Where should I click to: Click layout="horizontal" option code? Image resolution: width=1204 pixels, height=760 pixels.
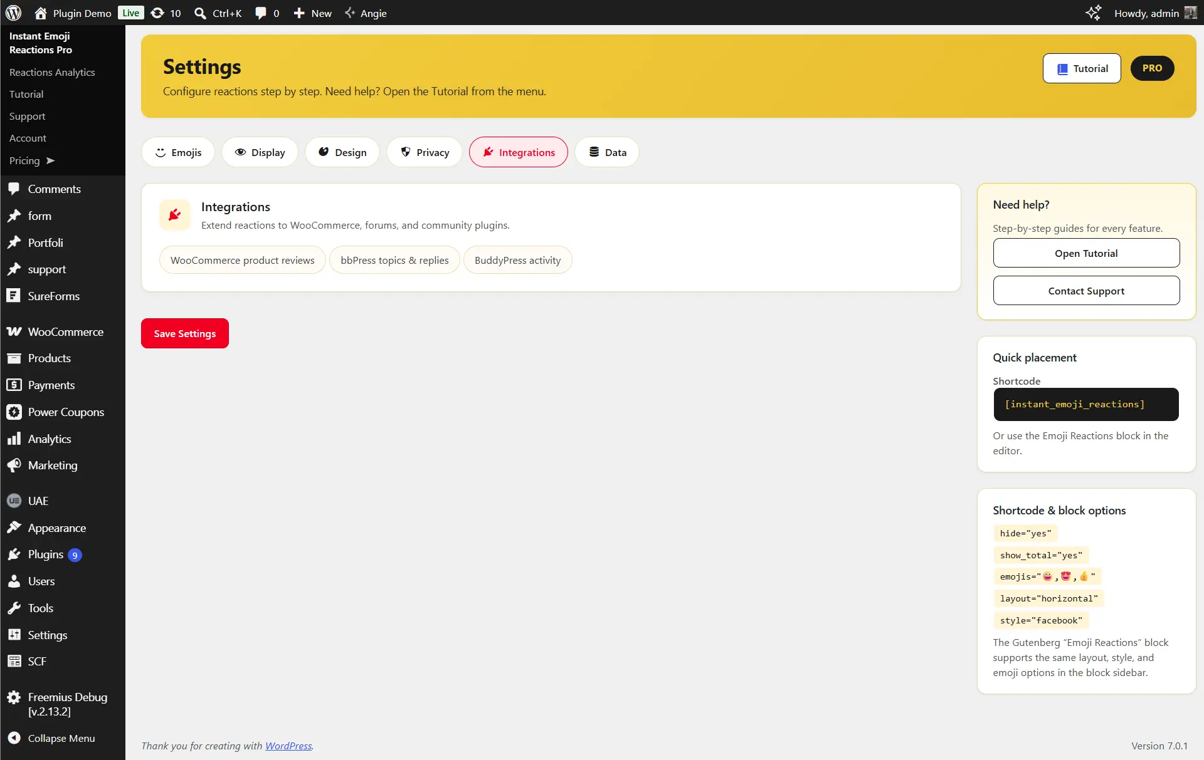pyautogui.click(x=1049, y=598)
